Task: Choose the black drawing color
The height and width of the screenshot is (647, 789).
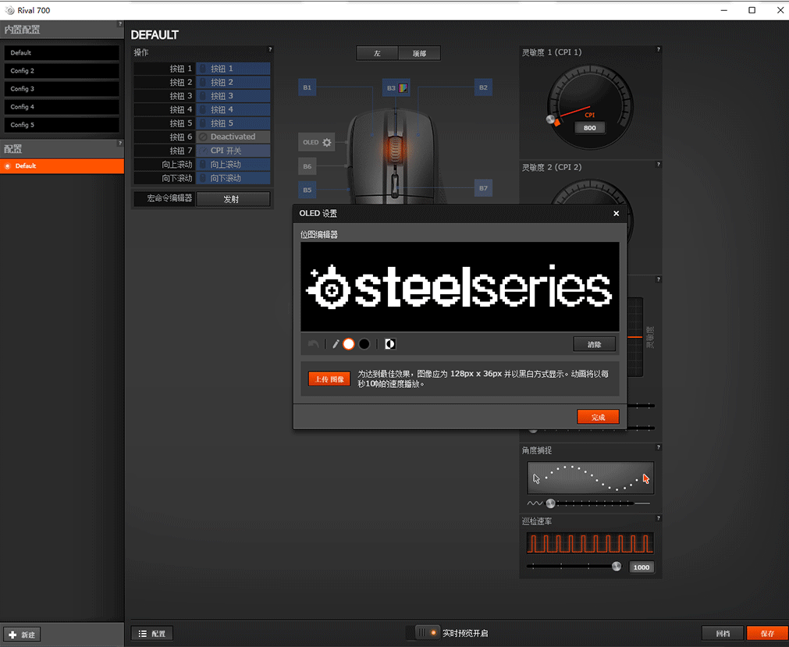Action: (x=364, y=344)
